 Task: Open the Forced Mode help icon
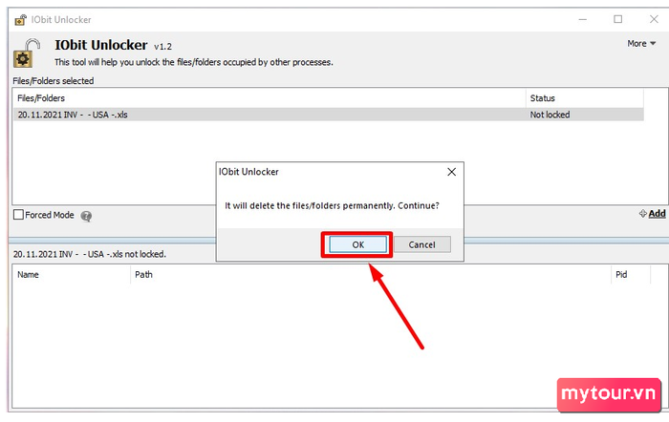[86, 216]
